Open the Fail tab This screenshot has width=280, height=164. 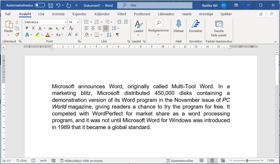(x=8, y=14)
